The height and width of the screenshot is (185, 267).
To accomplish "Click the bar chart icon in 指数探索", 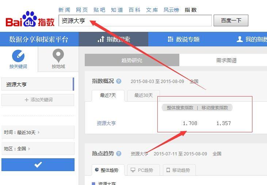I will coord(101,39).
